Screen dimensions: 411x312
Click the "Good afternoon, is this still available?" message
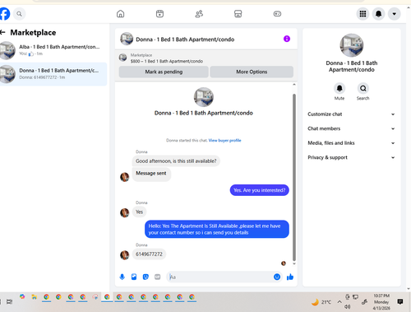point(176,161)
